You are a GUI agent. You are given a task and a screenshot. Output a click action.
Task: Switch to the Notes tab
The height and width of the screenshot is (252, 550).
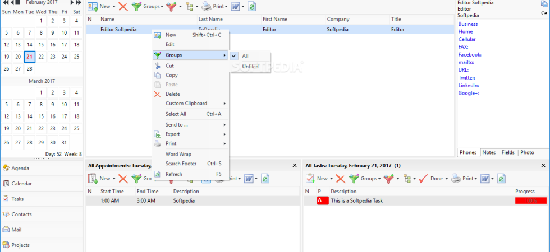pos(489,152)
